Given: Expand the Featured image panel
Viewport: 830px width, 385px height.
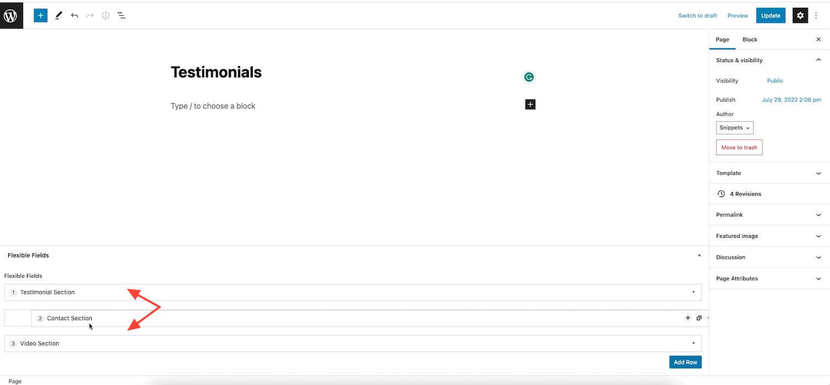Looking at the screenshot, I should [x=768, y=236].
